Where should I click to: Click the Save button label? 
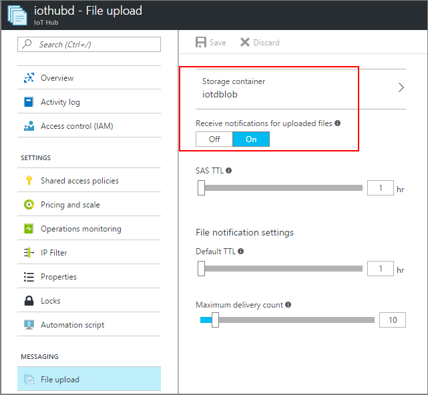(x=218, y=43)
